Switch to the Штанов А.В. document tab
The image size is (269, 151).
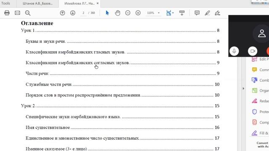[x=37, y=3]
